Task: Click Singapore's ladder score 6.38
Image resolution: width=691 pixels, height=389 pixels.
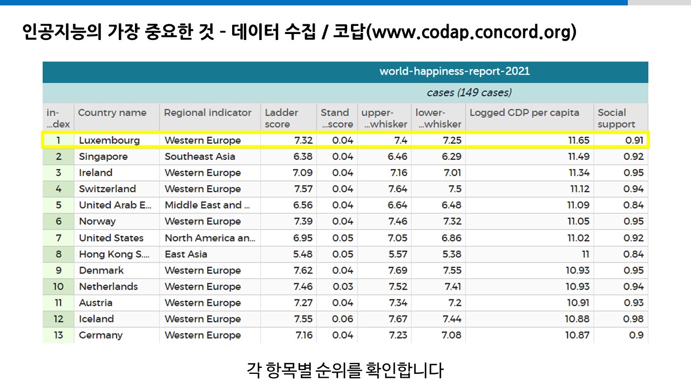Action: coord(288,157)
